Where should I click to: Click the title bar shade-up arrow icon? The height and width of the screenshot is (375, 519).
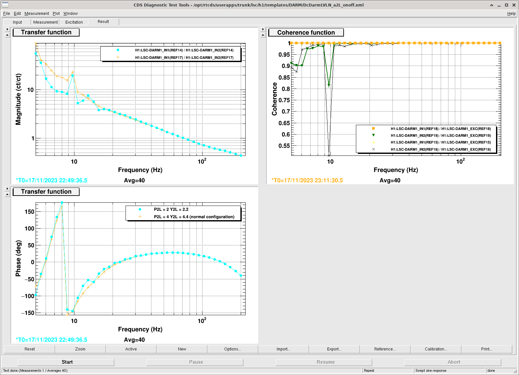click(x=492, y=5)
